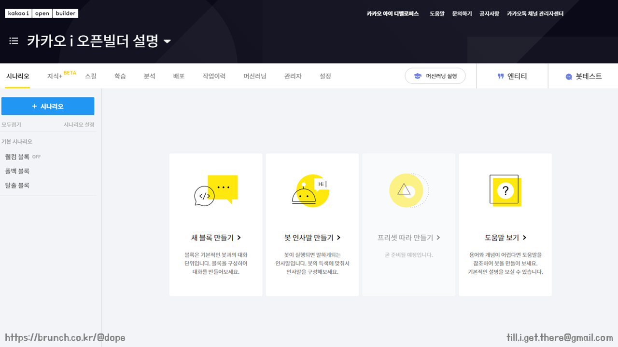Screen dimensions: 618x347
Task: Open the 배포 tab
Action: [x=179, y=76]
